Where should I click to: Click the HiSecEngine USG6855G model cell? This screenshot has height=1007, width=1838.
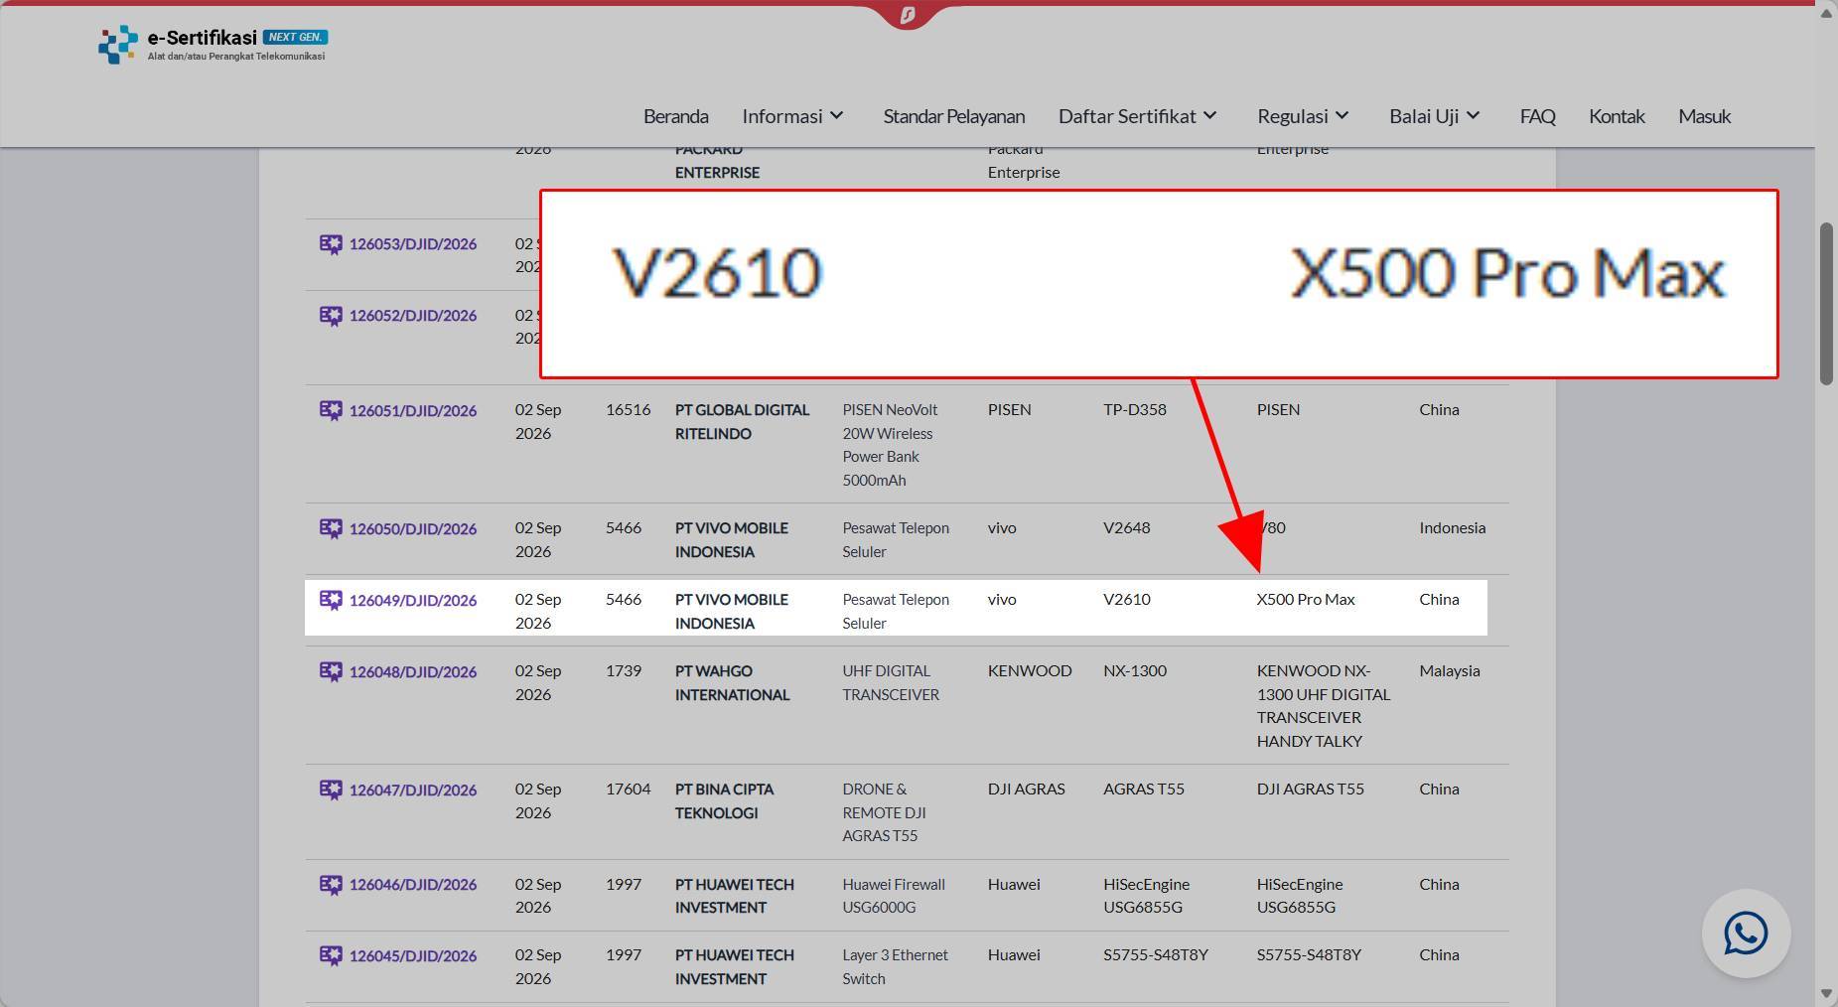click(1146, 896)
